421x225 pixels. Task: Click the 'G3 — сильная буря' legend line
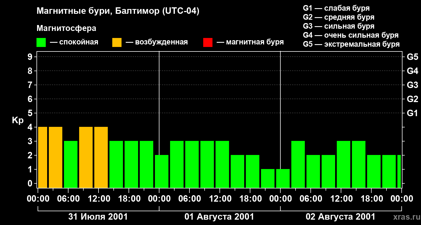click(338, 26)
